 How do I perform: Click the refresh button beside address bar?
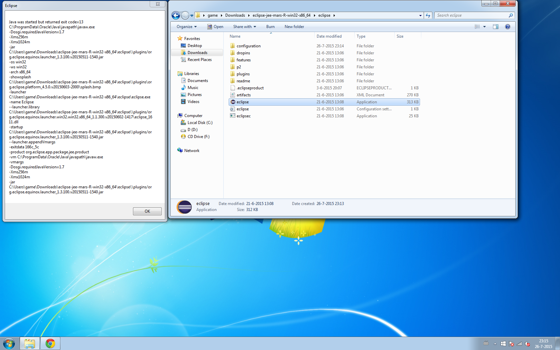click(x=428, y=15)
